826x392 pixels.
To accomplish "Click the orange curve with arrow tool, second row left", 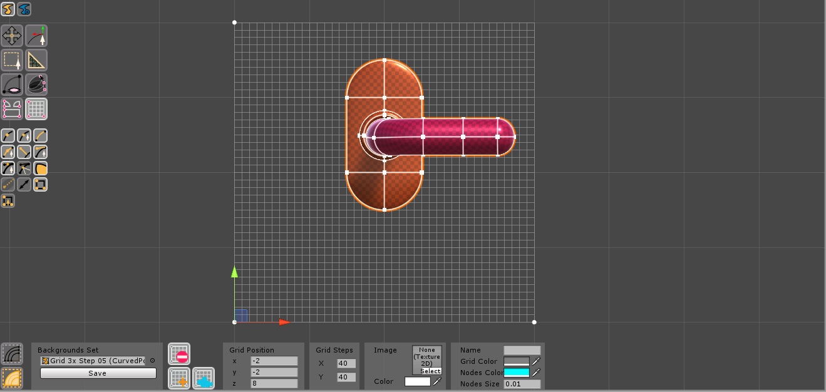I will (x=8, y=152).
